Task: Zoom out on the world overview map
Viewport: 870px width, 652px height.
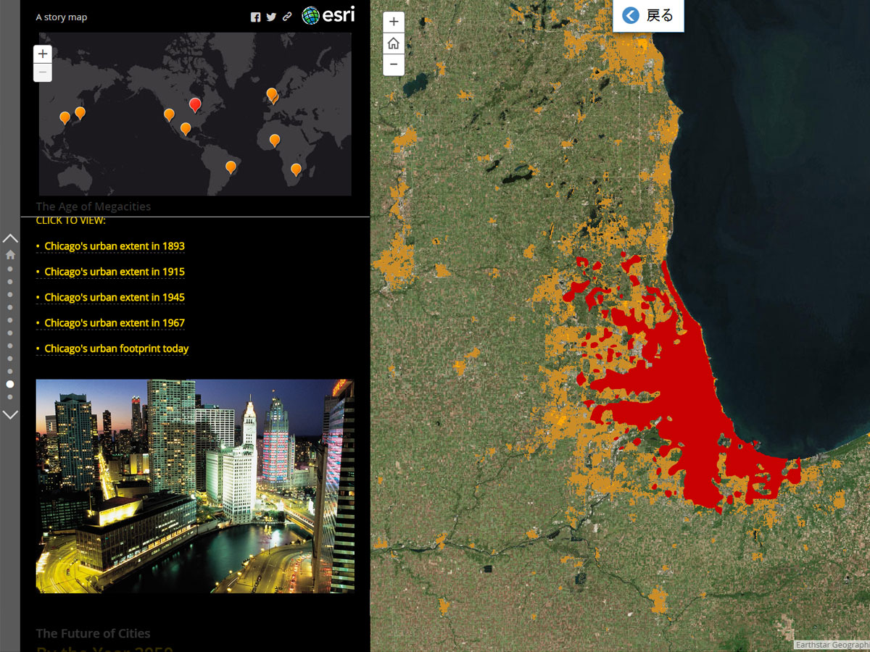Action: [x=43, y=72]
